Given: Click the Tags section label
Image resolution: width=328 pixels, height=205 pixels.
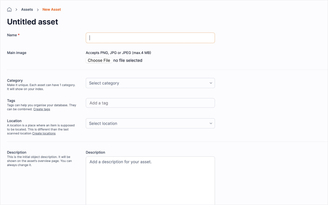Looking at the screenshot, I should tap(11, 101).
